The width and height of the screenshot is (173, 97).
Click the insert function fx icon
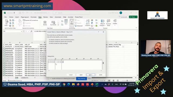pyautogui.click(x=31, y=31)
